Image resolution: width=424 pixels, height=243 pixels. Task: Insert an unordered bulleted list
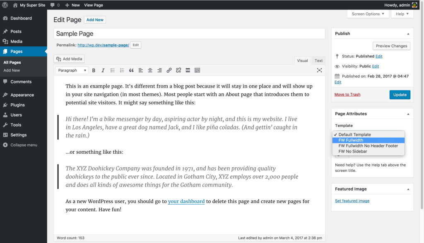pos(112,70)
